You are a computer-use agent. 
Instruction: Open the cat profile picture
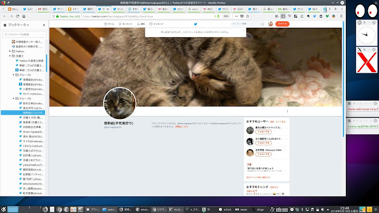coord(120,103)
